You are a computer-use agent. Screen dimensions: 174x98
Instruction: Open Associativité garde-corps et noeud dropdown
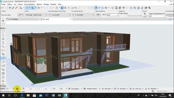point(60,15)
